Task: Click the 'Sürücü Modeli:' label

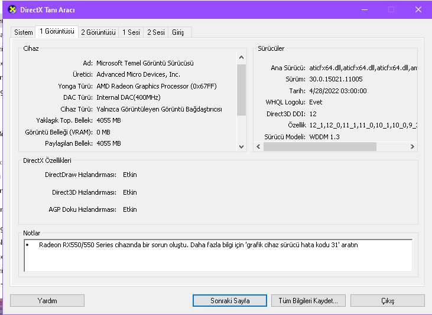Action: point(285,137)
